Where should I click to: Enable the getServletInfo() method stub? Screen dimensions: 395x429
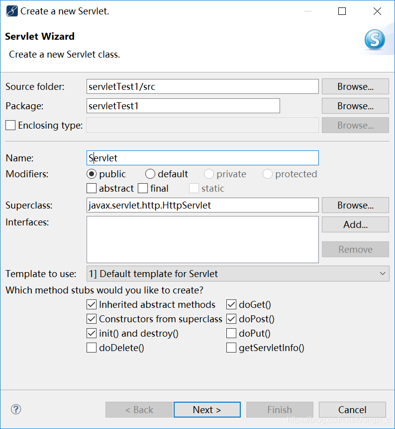coord(231,348)
